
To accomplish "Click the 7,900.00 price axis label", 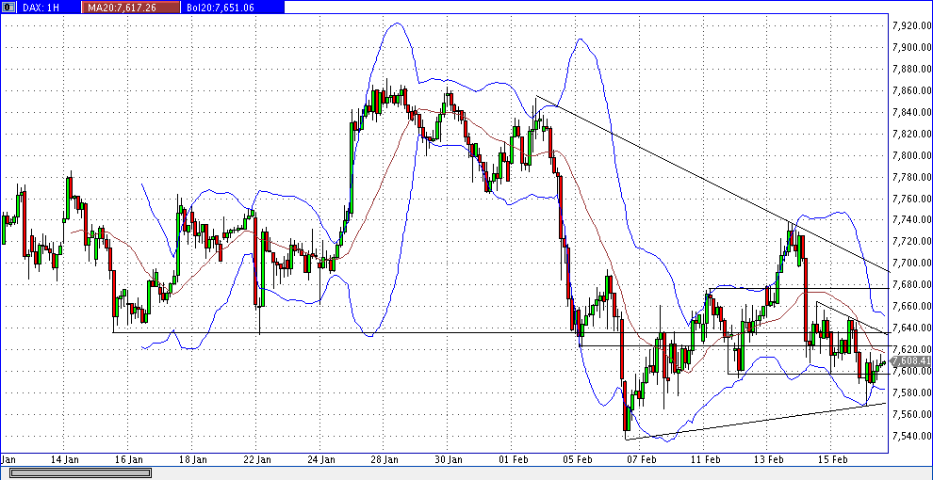I will [911, 47].
